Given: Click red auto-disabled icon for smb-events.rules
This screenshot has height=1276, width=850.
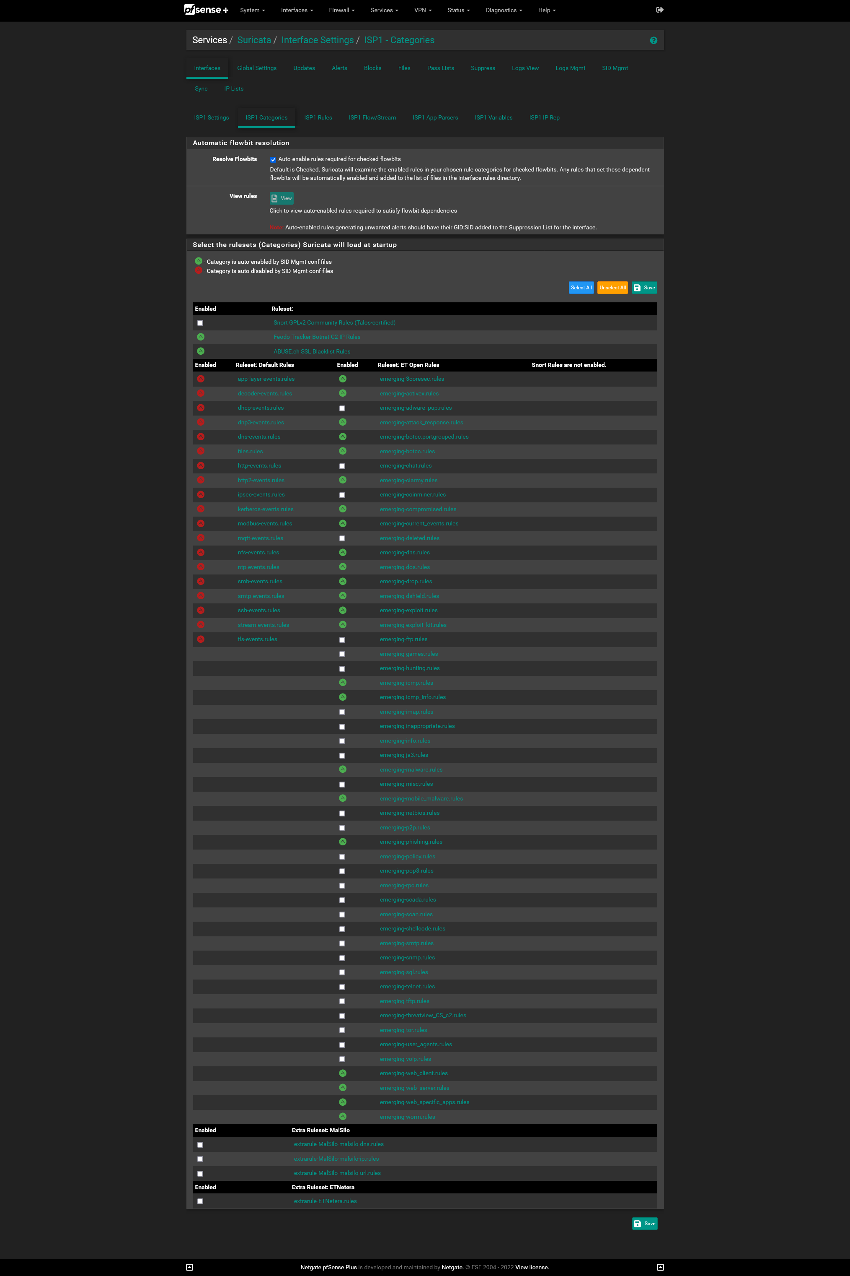Looking at the screenshot, I should [201, 581].
